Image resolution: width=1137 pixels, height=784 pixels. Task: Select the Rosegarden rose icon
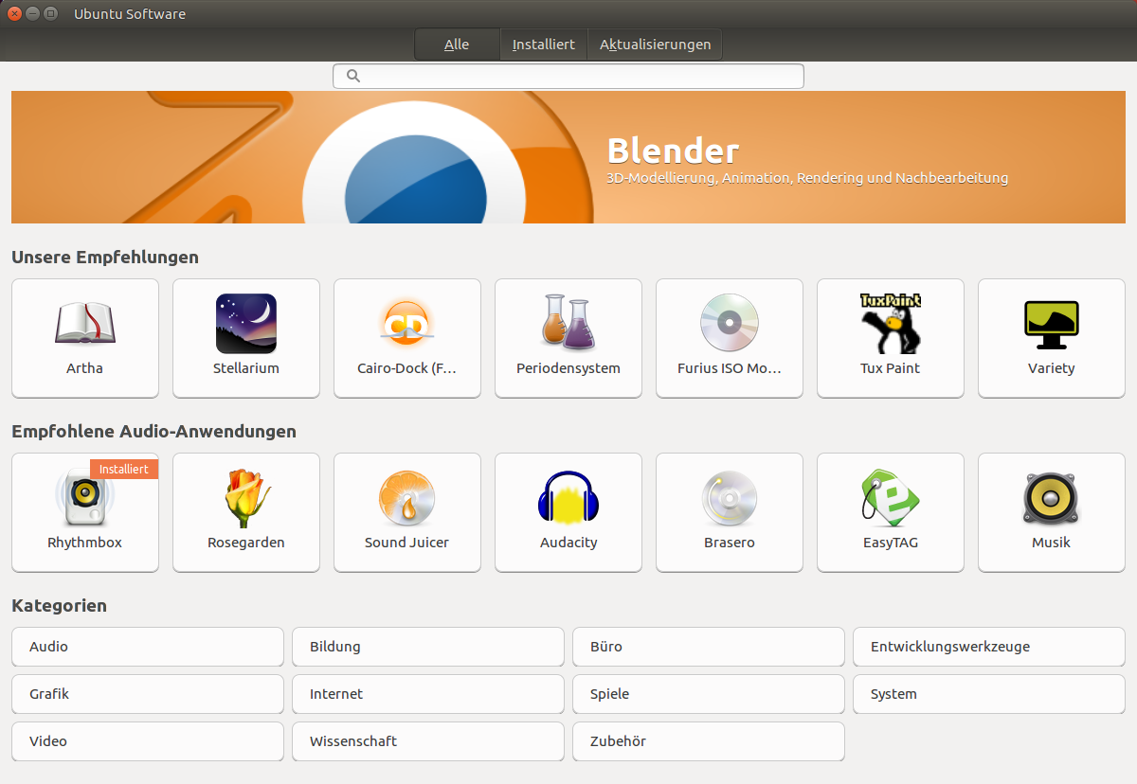coord(246,497)
